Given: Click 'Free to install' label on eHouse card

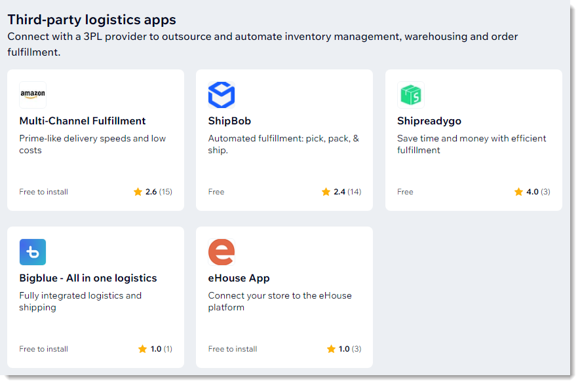Looking at the screenshot, I should click(232, 349).
